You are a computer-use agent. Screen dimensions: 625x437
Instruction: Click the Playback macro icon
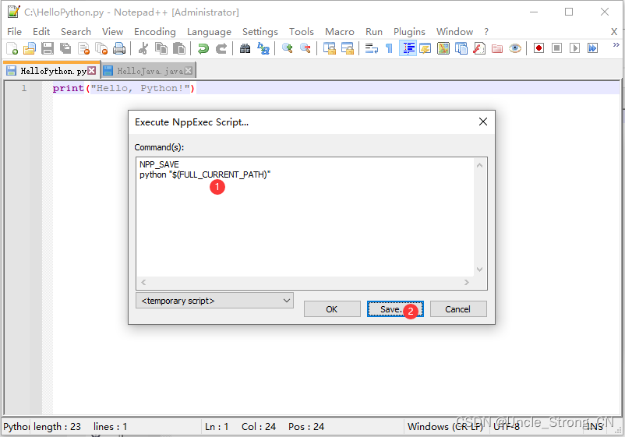[575, 48]
